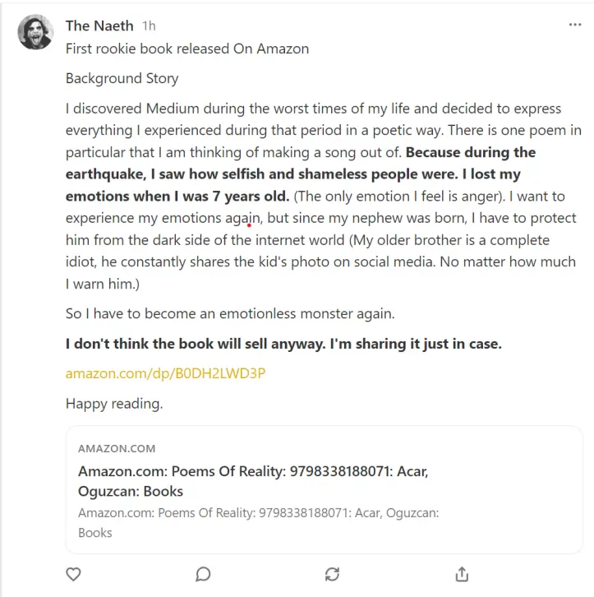Viewport: 594px width, 597px height.
Task: Click the gray preview card description text
Action: [258, 522]
